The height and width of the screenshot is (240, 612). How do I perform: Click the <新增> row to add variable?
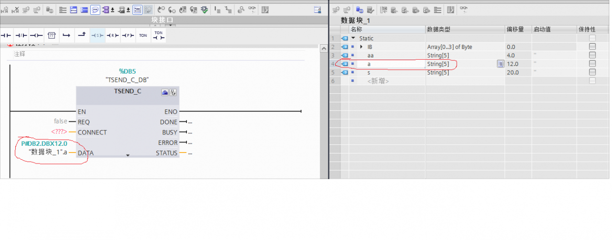[x=378, y=81]
